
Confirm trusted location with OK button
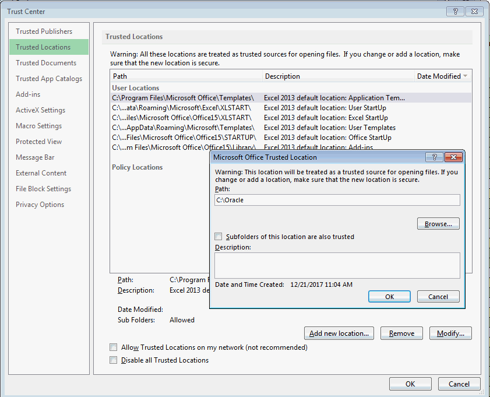pyautogui.click(x=389, y=297)
